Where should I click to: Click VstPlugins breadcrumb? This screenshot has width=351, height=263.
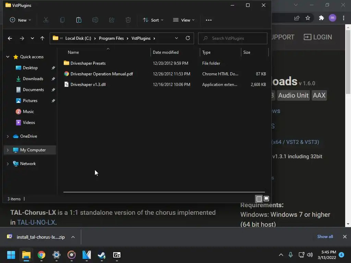(141, 38)
